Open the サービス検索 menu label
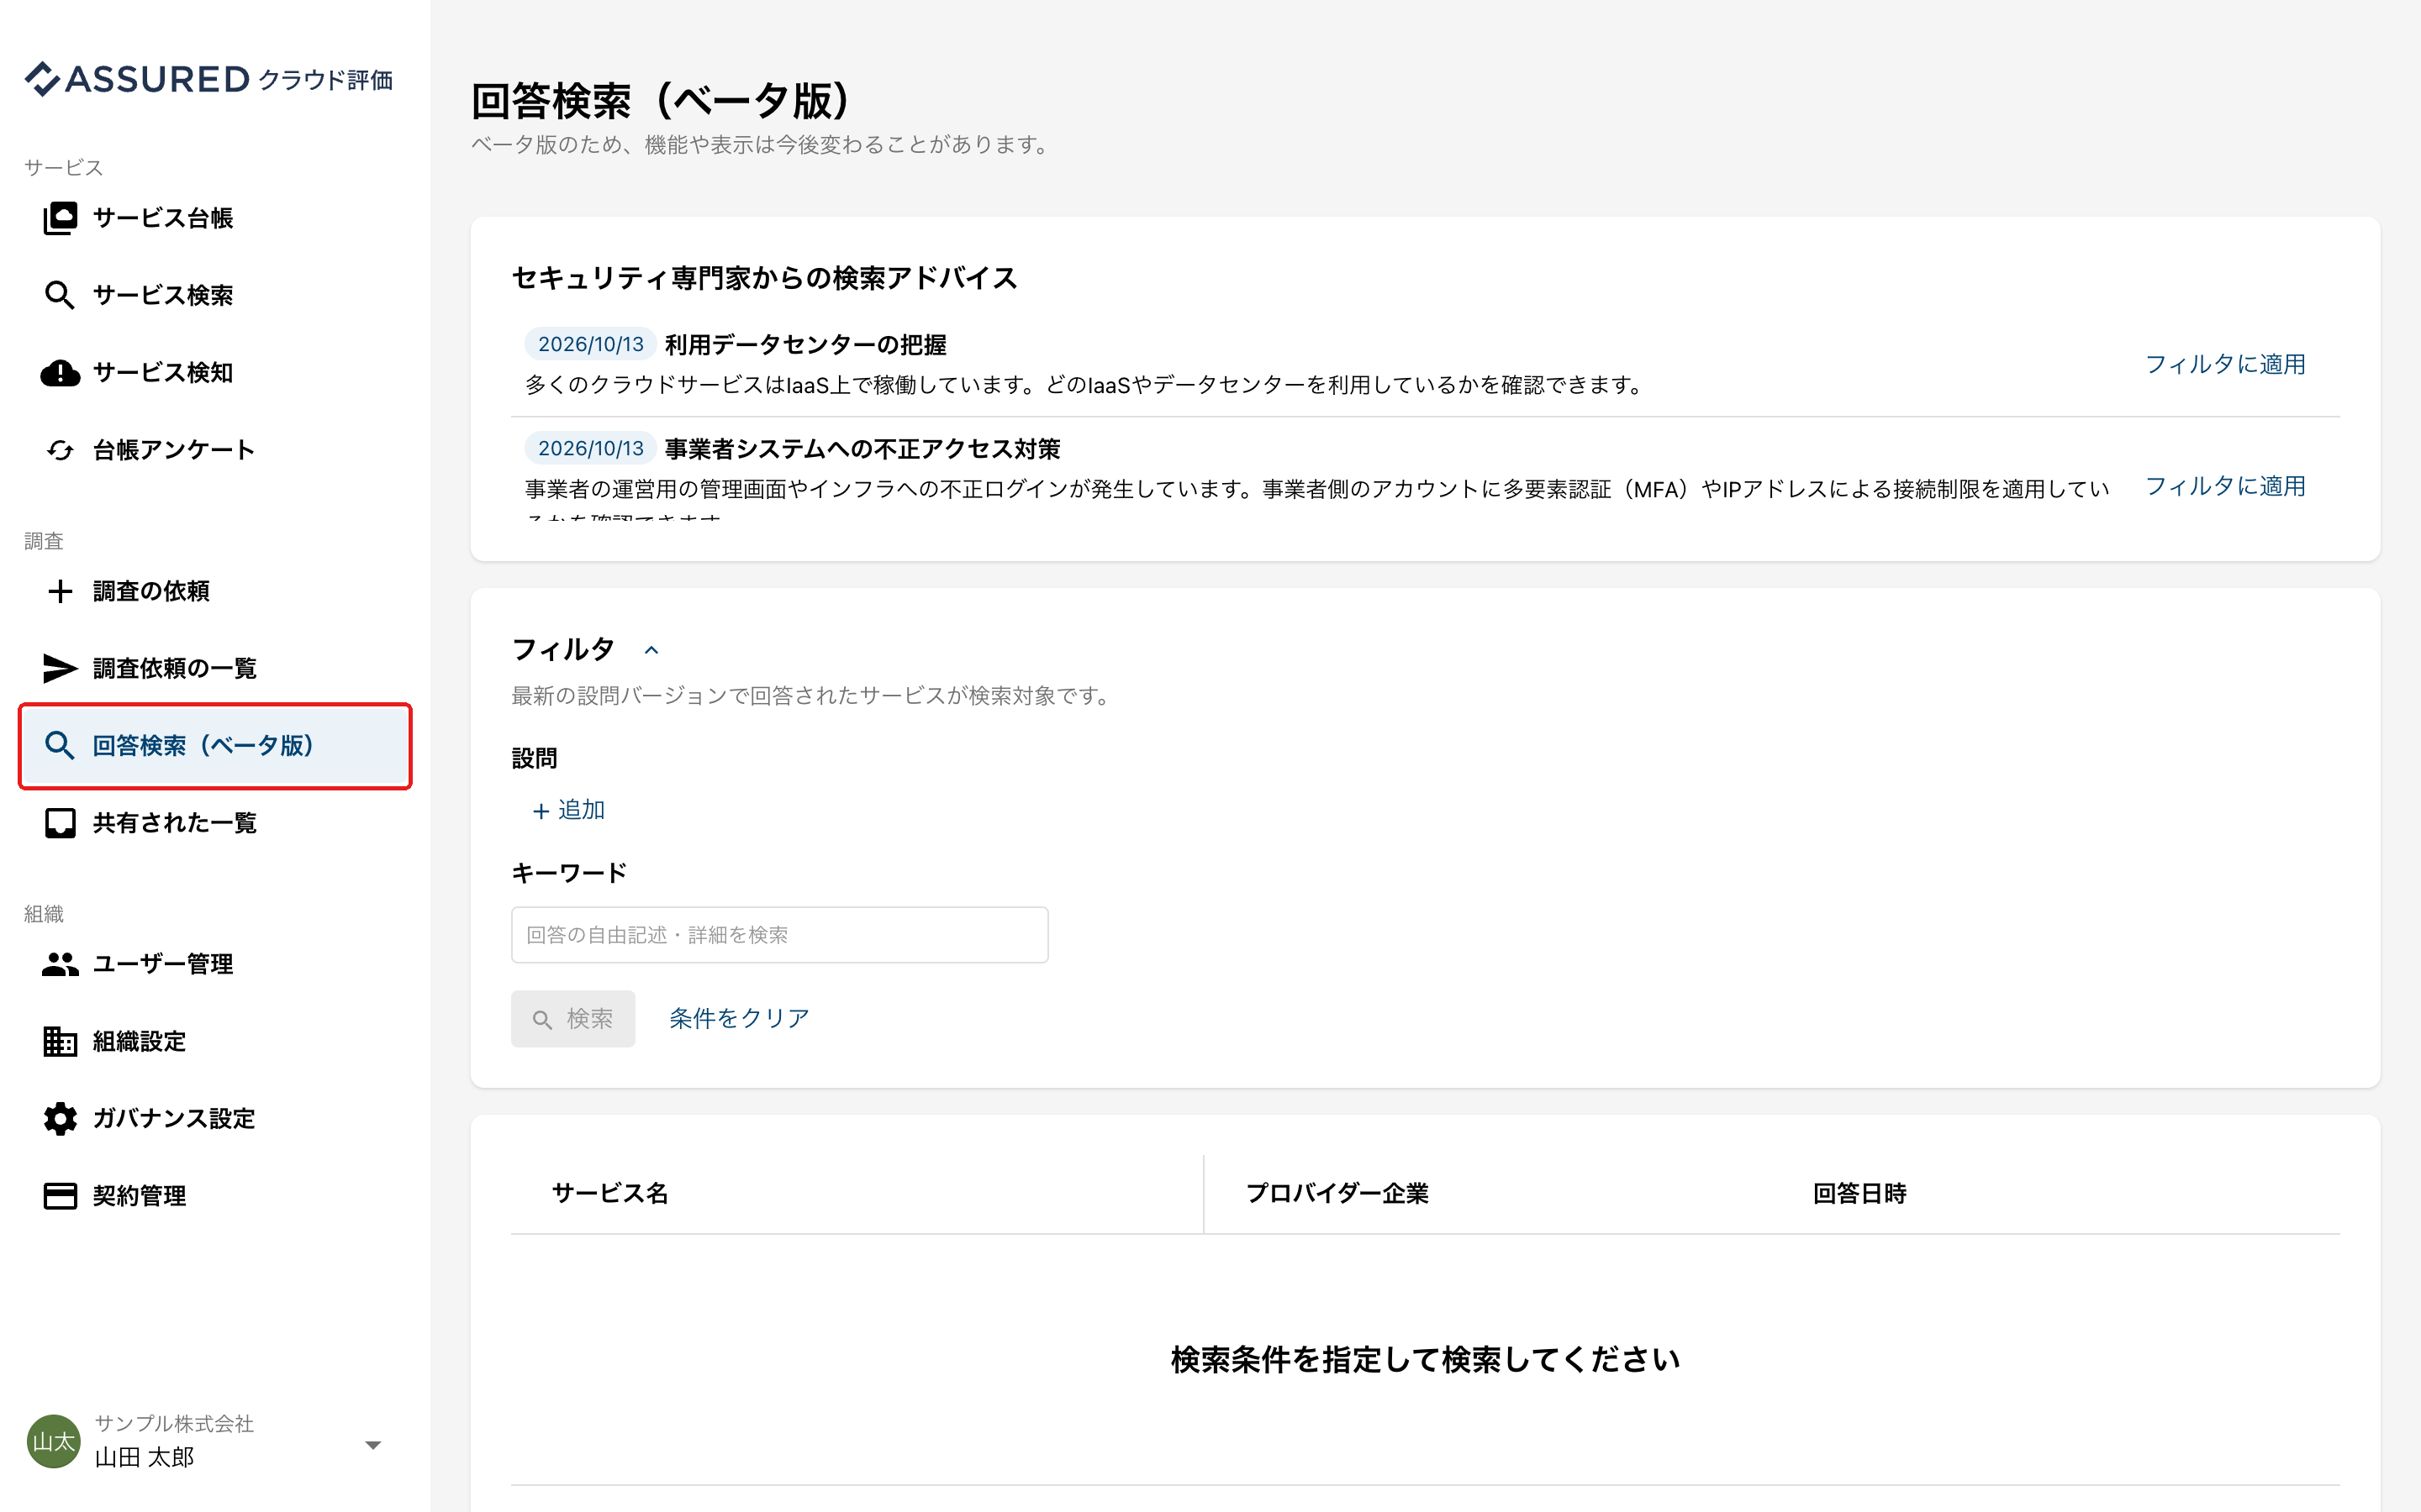Viewport: 2421px width, 1512px height. (x=163, y=295)
